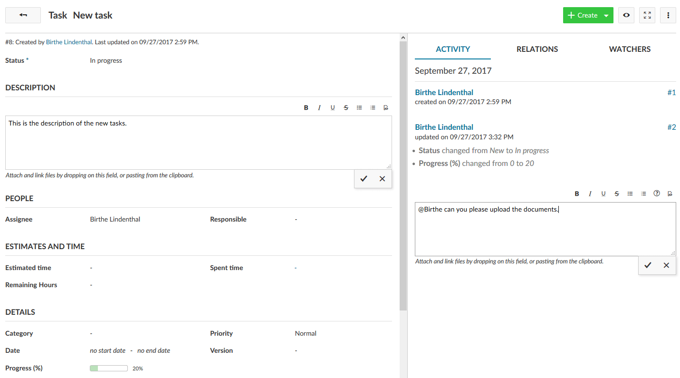
Task: Save description with checkmark icon
Action: (364, 179)
